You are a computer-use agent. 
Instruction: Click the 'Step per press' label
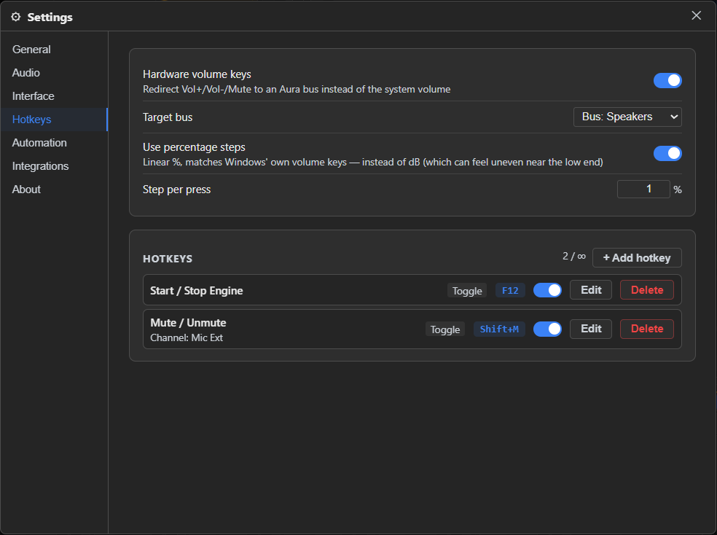(x=176, y=190)
